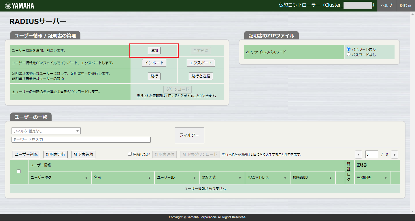Click the next page arrow in user list
The image size is (415, 221).
point(394,154)
